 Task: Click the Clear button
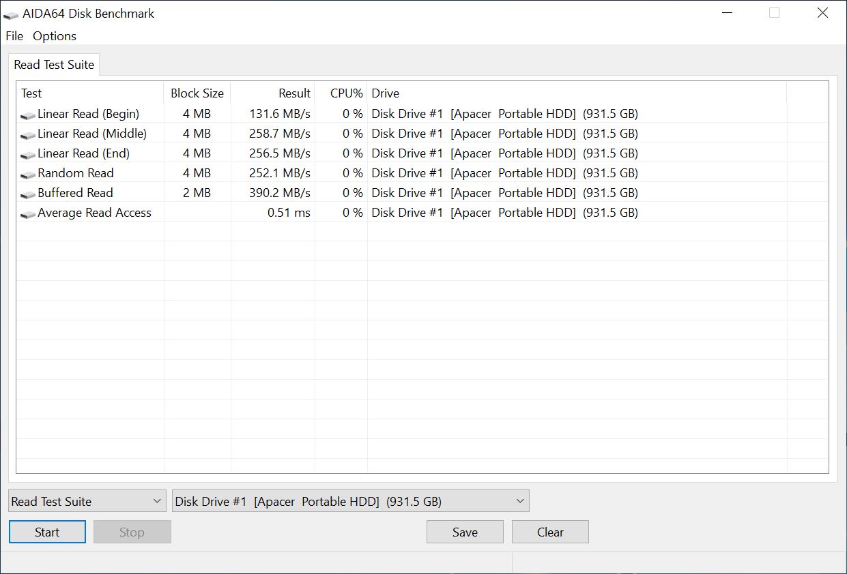point(550,532)
